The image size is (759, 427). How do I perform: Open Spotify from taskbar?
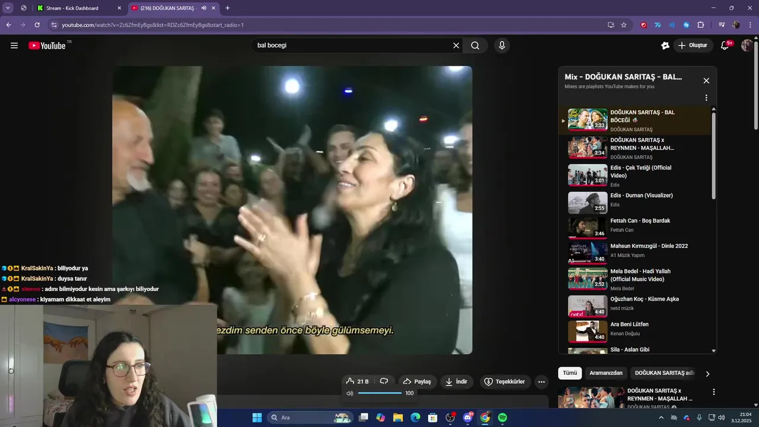[x=502, y=418]
